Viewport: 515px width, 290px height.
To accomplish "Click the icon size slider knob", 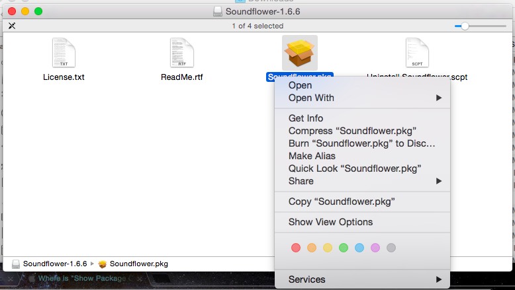I will (465, 26).
